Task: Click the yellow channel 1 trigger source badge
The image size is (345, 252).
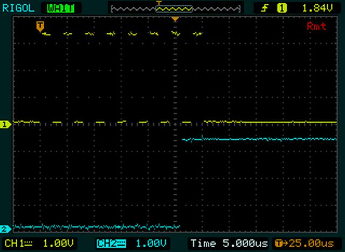Action: pos(282,9)
